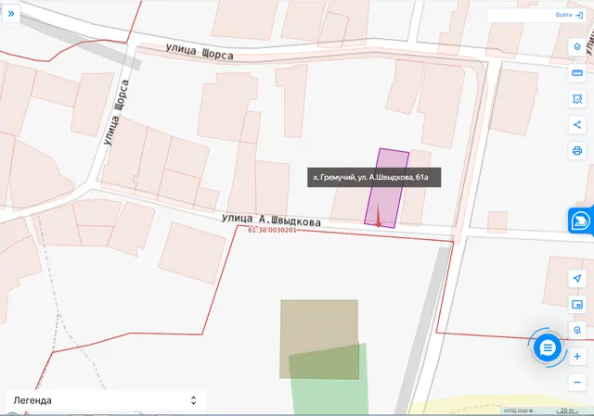Click the rotation/target tool above zoom controls

pos(577,330)
